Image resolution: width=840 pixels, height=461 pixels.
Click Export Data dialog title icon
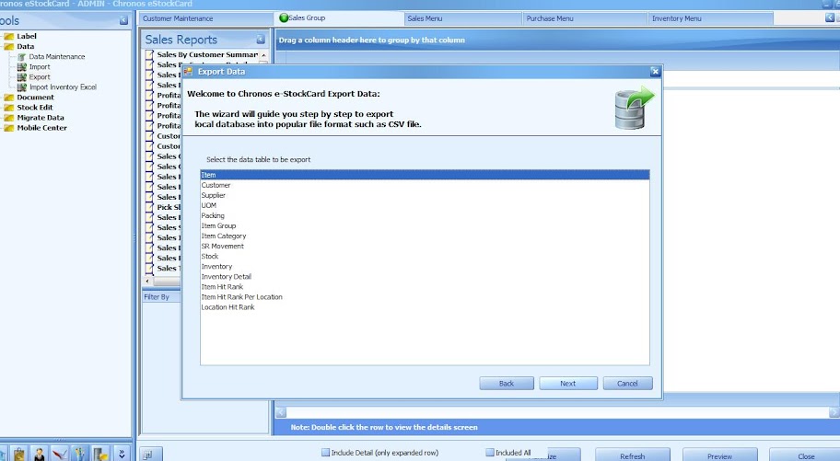(188, 71)
